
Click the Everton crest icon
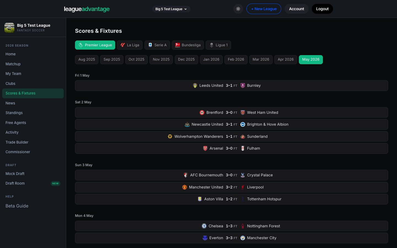[x=205, y=238]
